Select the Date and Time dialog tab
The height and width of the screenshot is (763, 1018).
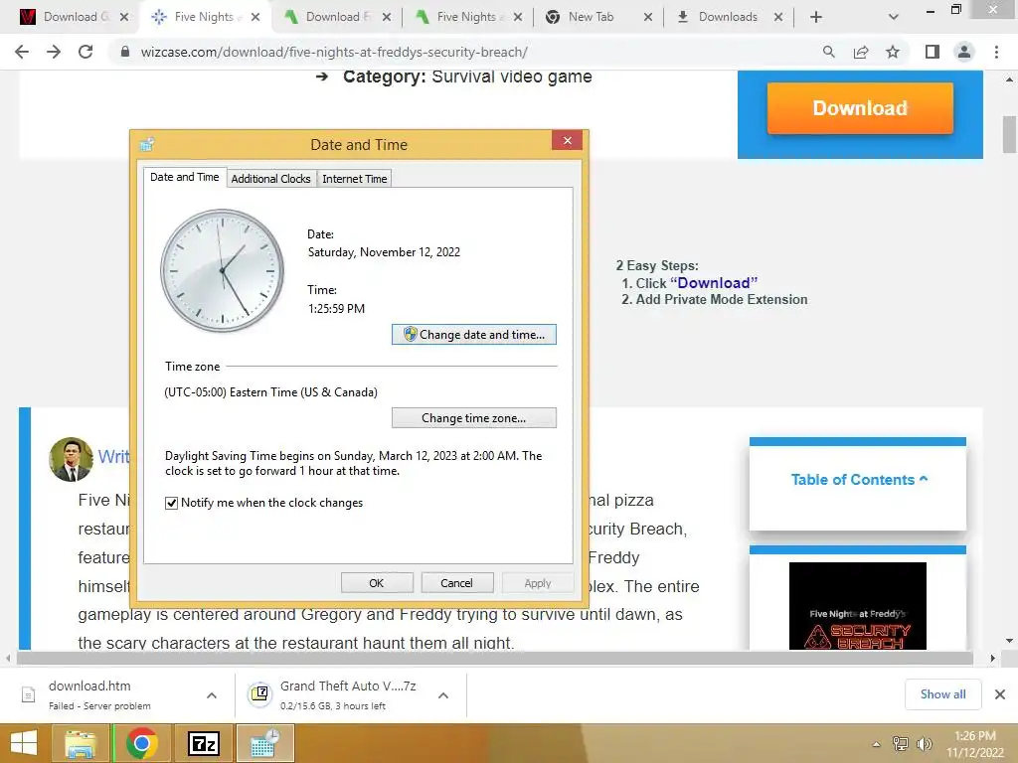[x=184, y=177]
